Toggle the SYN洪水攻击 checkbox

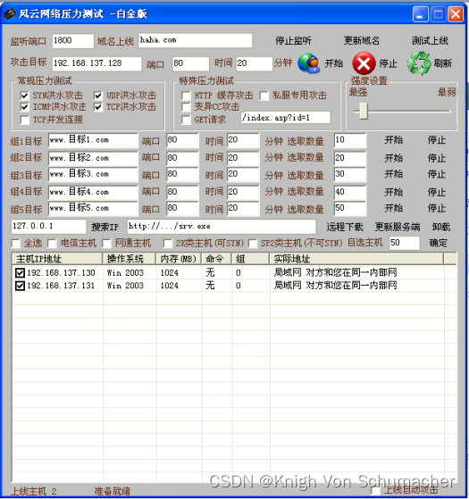24,96
